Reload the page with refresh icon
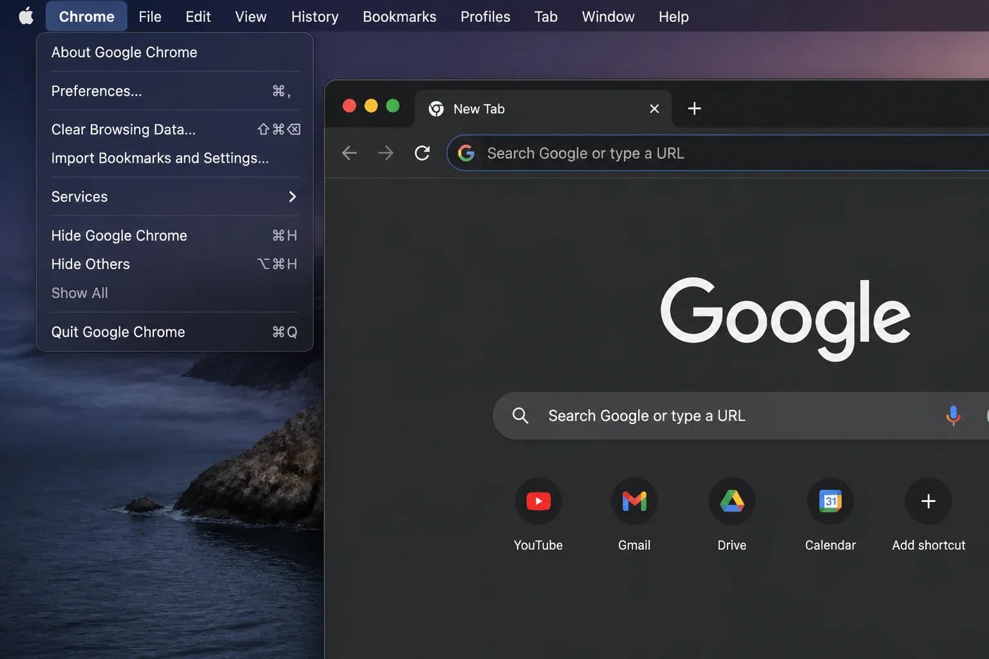 [x=422, y=153]
